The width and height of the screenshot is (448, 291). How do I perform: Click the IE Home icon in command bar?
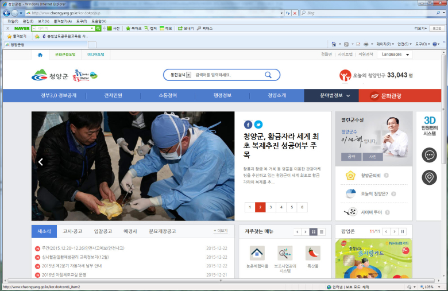[x=334, y=44]
